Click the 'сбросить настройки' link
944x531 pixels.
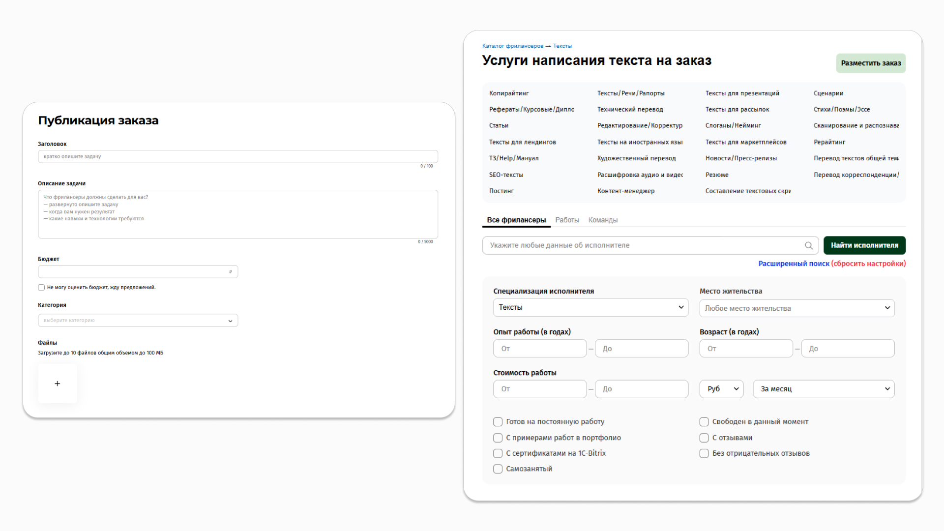tap(868, 264)
